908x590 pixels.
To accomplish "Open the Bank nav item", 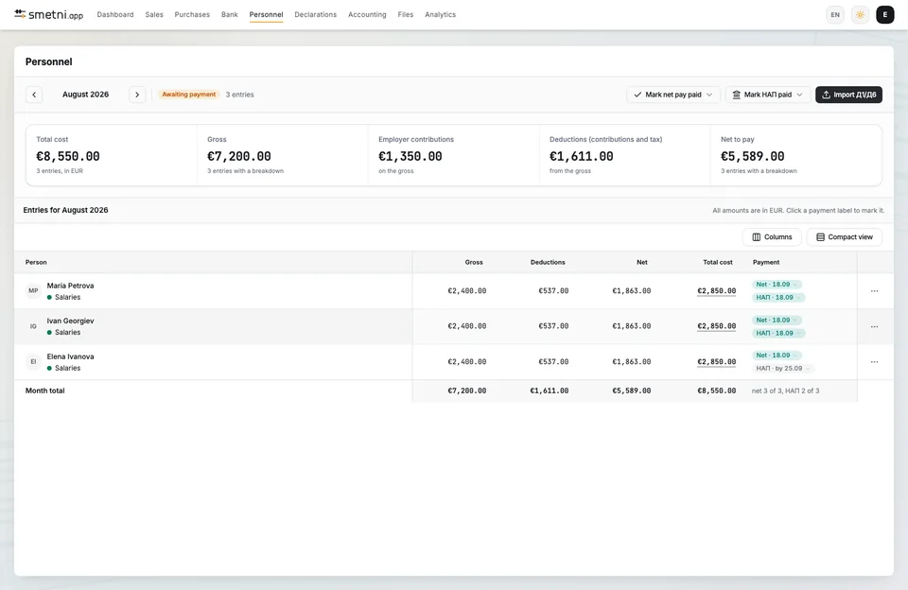I will coord(229,14).
